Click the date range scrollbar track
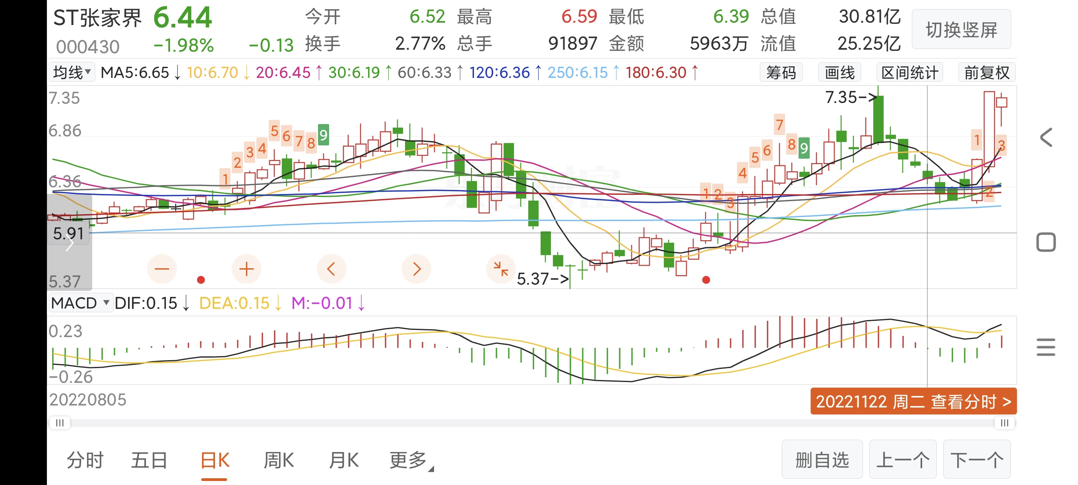Screen dimensions: 1078x485 (532, 423)
